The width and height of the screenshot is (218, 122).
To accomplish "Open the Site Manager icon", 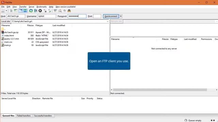I will click(x=3, y=11).
